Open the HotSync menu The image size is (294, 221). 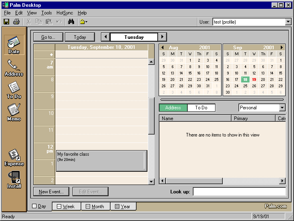click(64, 13)
